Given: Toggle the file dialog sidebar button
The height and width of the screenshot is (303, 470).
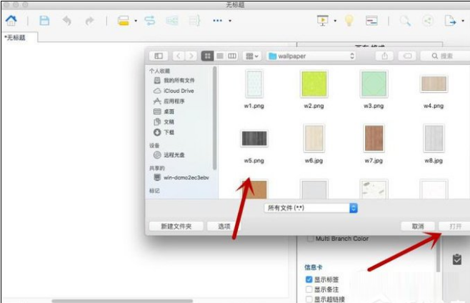Looking at the screenshot, I should [159, 56].
